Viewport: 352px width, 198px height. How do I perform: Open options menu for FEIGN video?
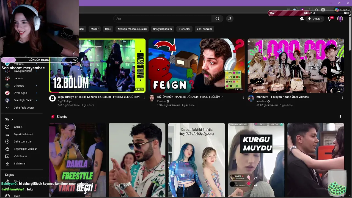click(243, 97)
